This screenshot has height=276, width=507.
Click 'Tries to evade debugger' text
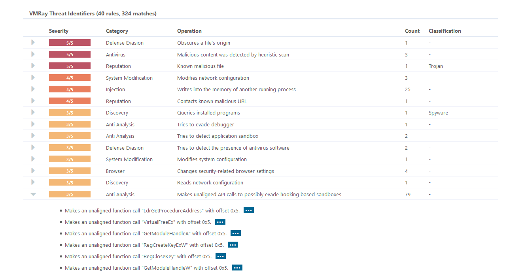tap(206, 124)
